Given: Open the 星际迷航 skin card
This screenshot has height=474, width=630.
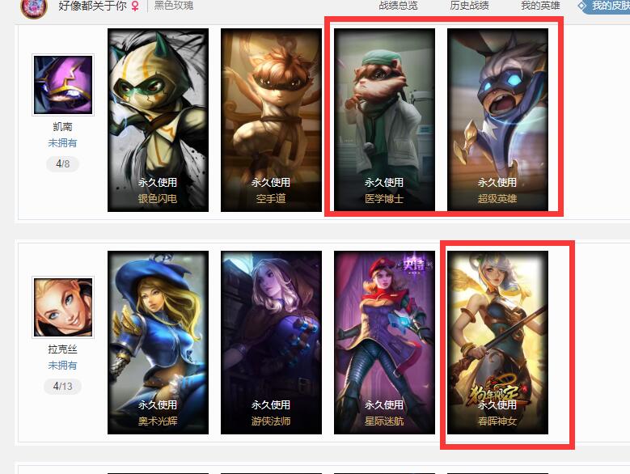Looking at the screenshot, I should [384, 342].
